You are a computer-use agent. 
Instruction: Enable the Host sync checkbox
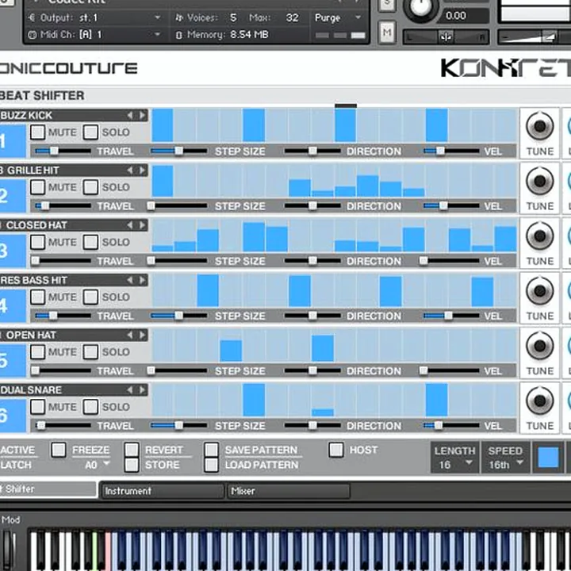[335, 450]
